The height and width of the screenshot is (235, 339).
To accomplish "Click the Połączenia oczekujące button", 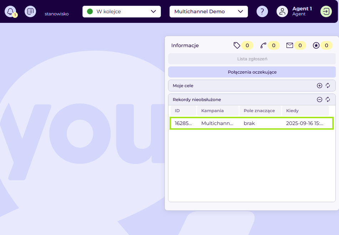I will pos(252,72).
